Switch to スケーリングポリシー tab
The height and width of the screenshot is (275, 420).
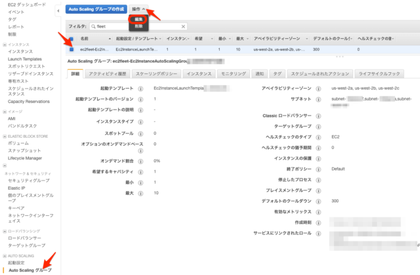click(x=156, y=74)
